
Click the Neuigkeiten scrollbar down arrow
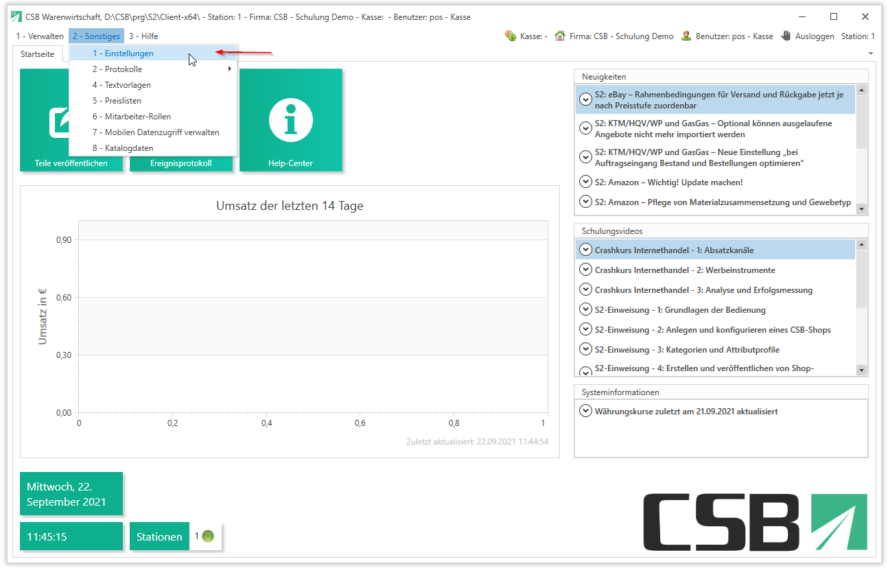tap(862, 209)
